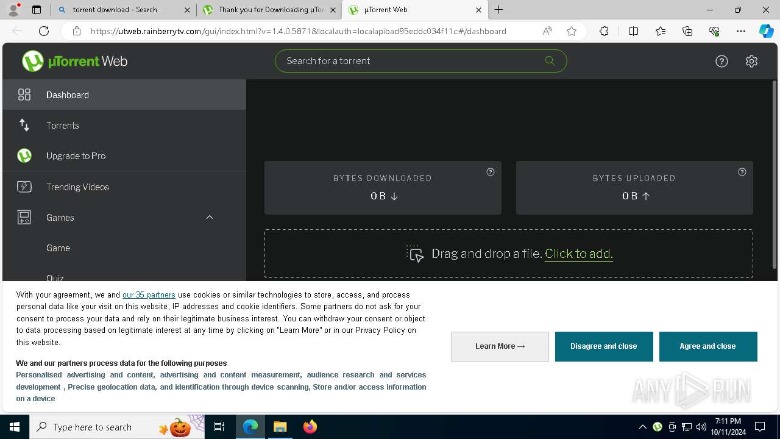This screenshot has height=439, width=780.
Task: Click the Bytes Uploaded card
Action: (634, 188)
